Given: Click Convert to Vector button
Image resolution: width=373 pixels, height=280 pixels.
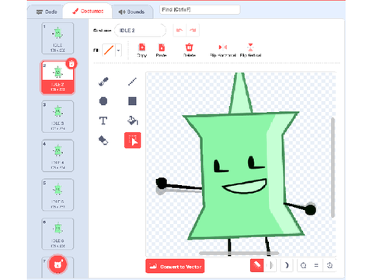Looking at the screenshot, I should pyautogui.click(x=175, y=266).
